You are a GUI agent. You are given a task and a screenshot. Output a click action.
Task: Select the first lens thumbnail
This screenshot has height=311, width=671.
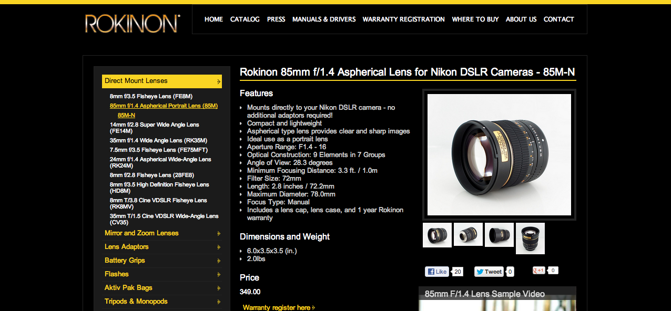(437, 234)
